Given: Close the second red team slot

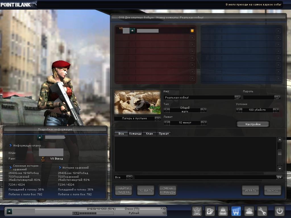Looking at the screenshot, I should pyautogui.click(x=192, y=37).
